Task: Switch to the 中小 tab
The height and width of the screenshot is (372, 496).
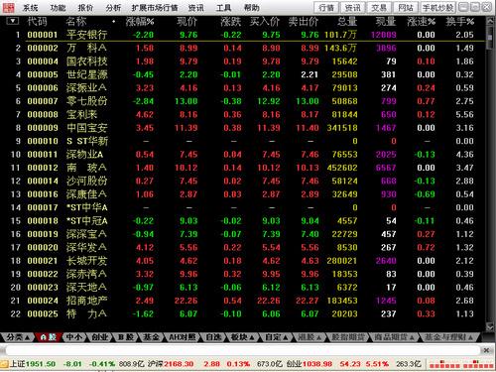Action: tap(73, 337)
